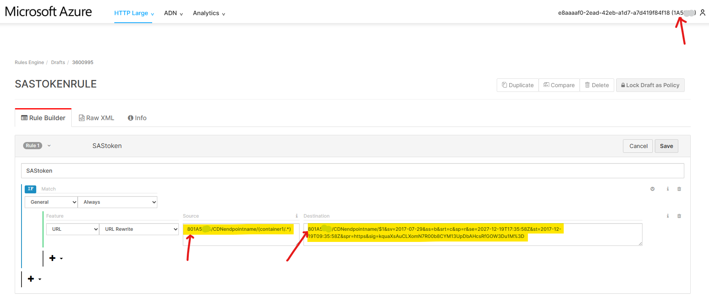This screenshot has height=298, width=709.
Task: Switch to Raw XML tab
Action: (96, 118)
